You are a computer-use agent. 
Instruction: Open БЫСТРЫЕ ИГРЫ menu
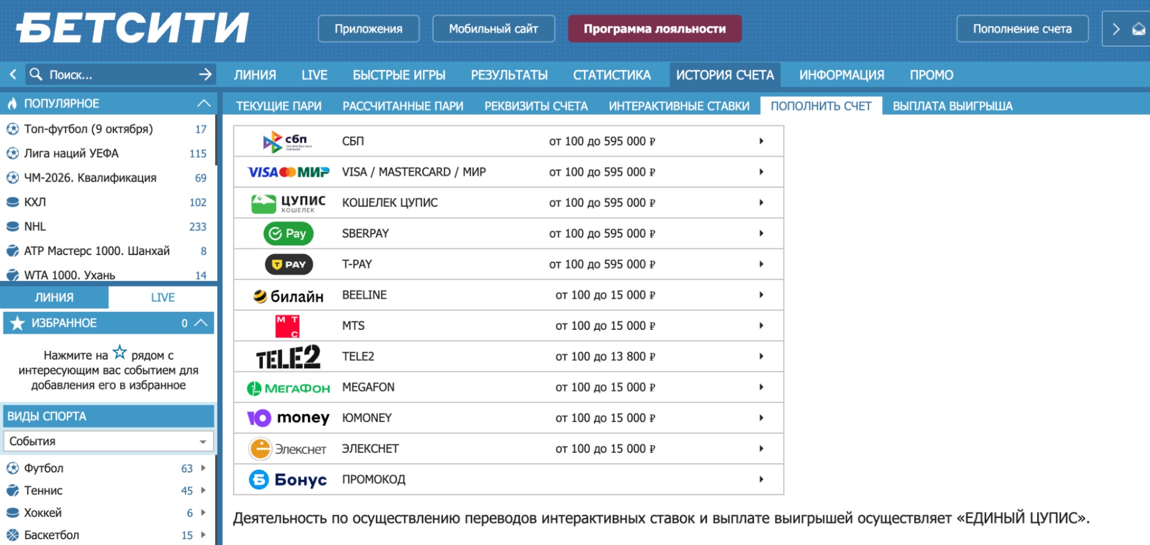coord(399,75)
